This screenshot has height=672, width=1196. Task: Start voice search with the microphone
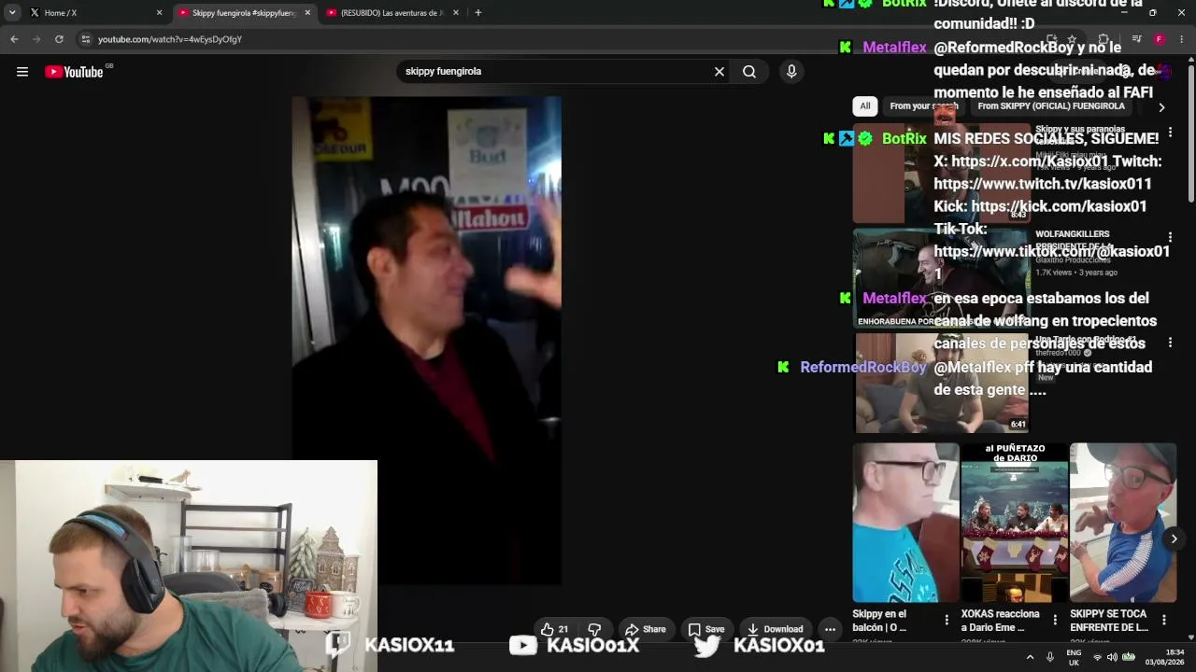coord(791,72)
